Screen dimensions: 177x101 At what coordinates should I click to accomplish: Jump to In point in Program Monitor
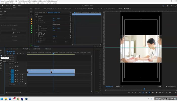coord(140,93)
